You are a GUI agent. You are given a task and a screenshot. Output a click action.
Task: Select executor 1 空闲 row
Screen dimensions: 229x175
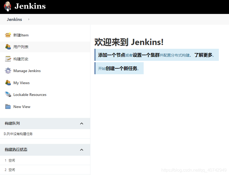45,160
